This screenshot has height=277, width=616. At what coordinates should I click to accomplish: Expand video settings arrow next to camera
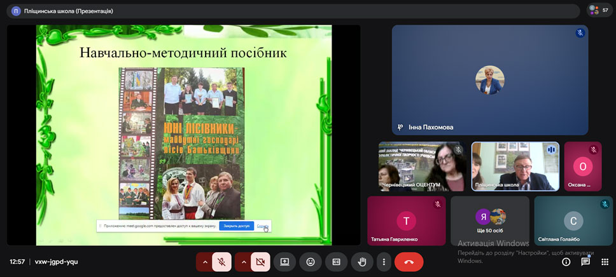coord(243,262)
